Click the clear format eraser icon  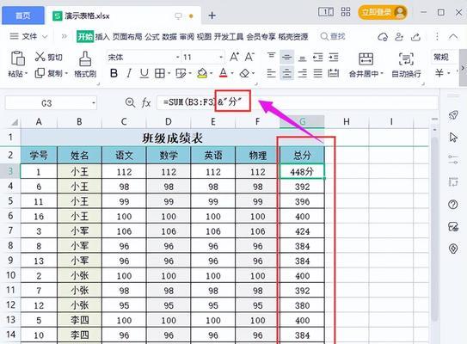pos(244,73)
